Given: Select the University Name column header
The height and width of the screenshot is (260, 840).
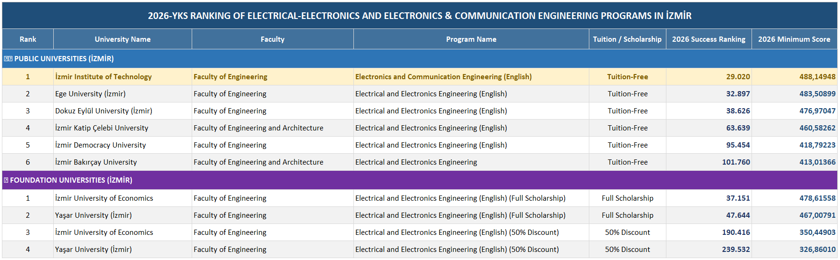Looking at the screenshot, I should pos(123,39).
